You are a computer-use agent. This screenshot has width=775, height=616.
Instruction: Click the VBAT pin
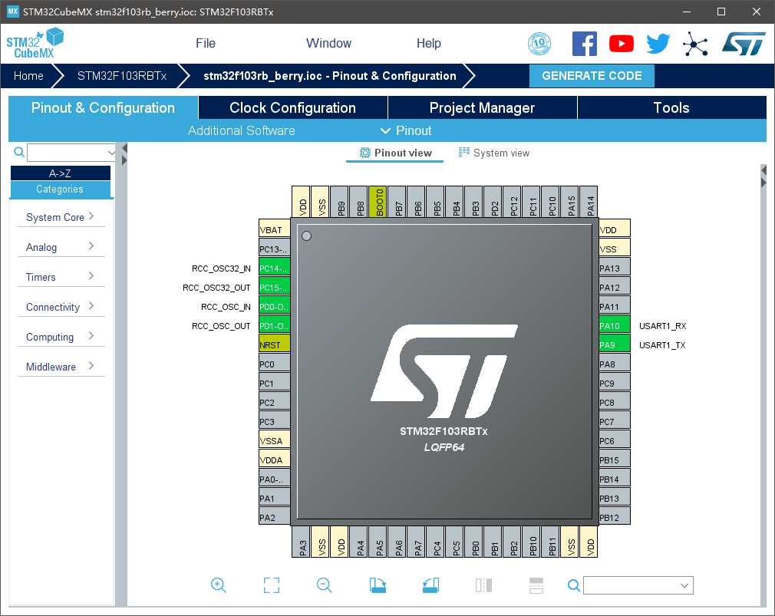point(274,229)
